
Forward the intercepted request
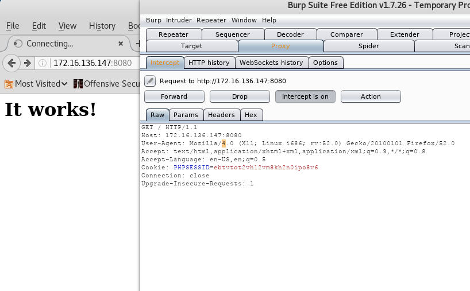coord(174,96)
